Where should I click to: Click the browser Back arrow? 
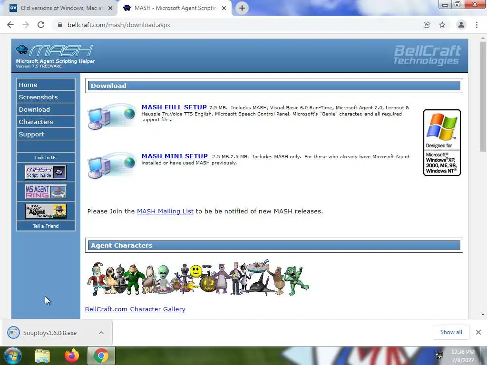click(10, 25)
